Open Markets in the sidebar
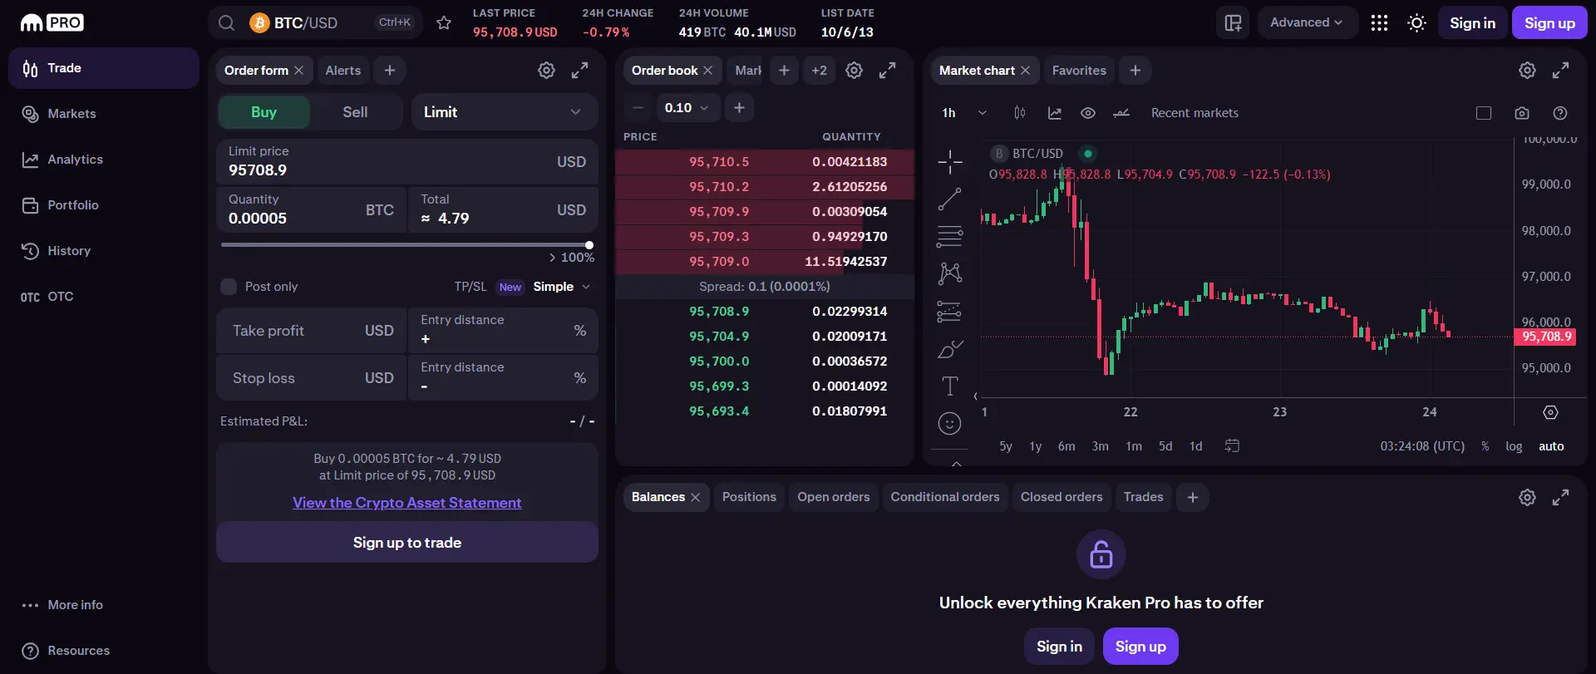 click(104, 114)
